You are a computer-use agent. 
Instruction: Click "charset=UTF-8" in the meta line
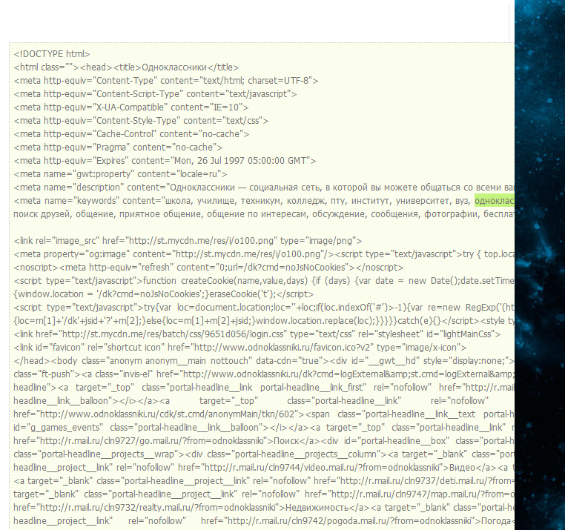(279, 81)
